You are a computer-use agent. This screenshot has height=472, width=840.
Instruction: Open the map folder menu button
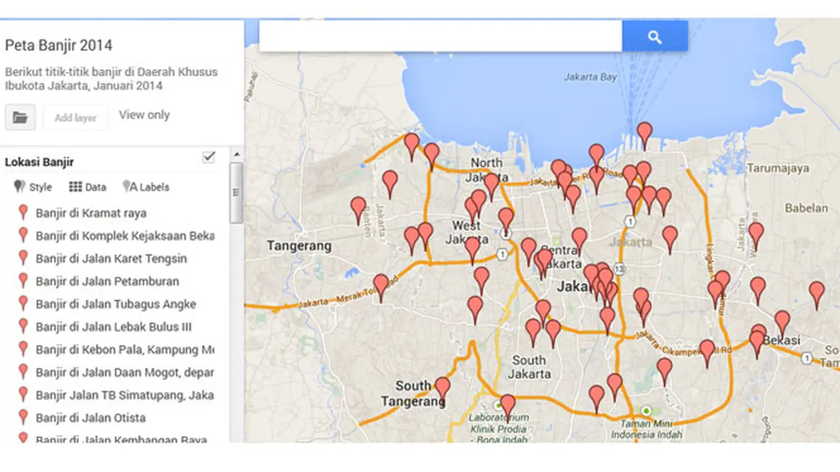coord(20,117)
